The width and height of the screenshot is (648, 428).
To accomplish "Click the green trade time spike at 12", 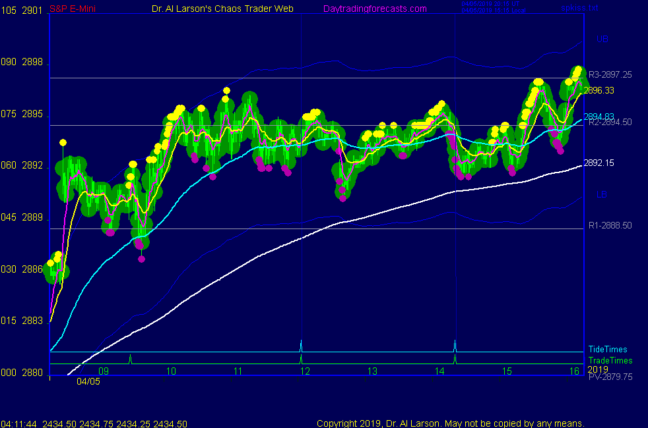I will click(301, 359).
